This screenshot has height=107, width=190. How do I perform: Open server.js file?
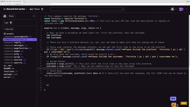pos(9,77)
